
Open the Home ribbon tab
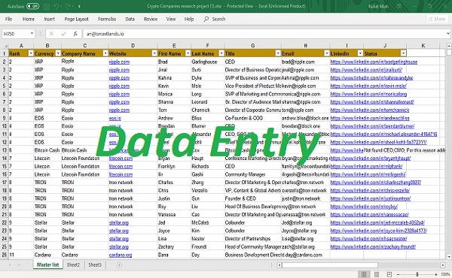29,19
